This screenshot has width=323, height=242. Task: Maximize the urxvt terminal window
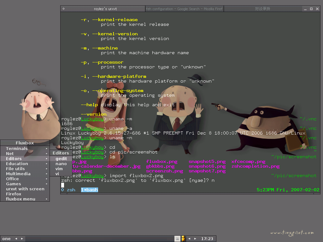coord(311,9)
